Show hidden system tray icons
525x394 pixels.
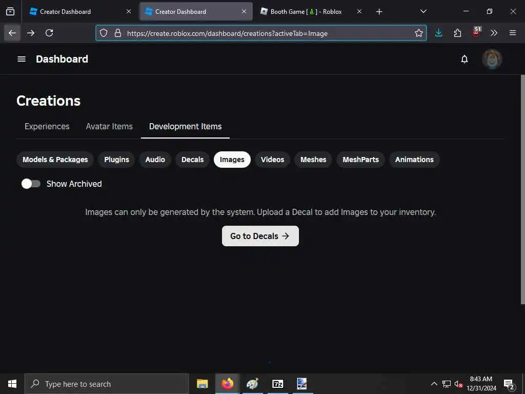(434, 384)
